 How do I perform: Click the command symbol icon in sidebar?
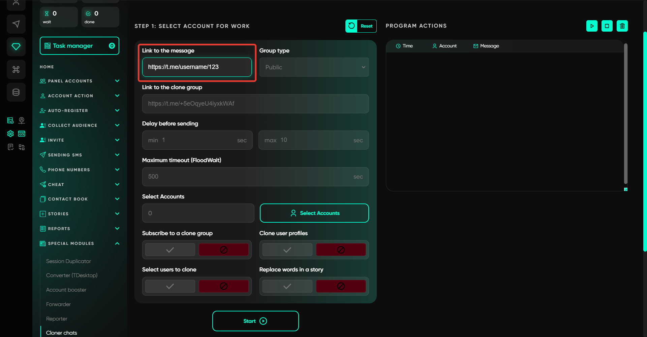click(16, 69)
